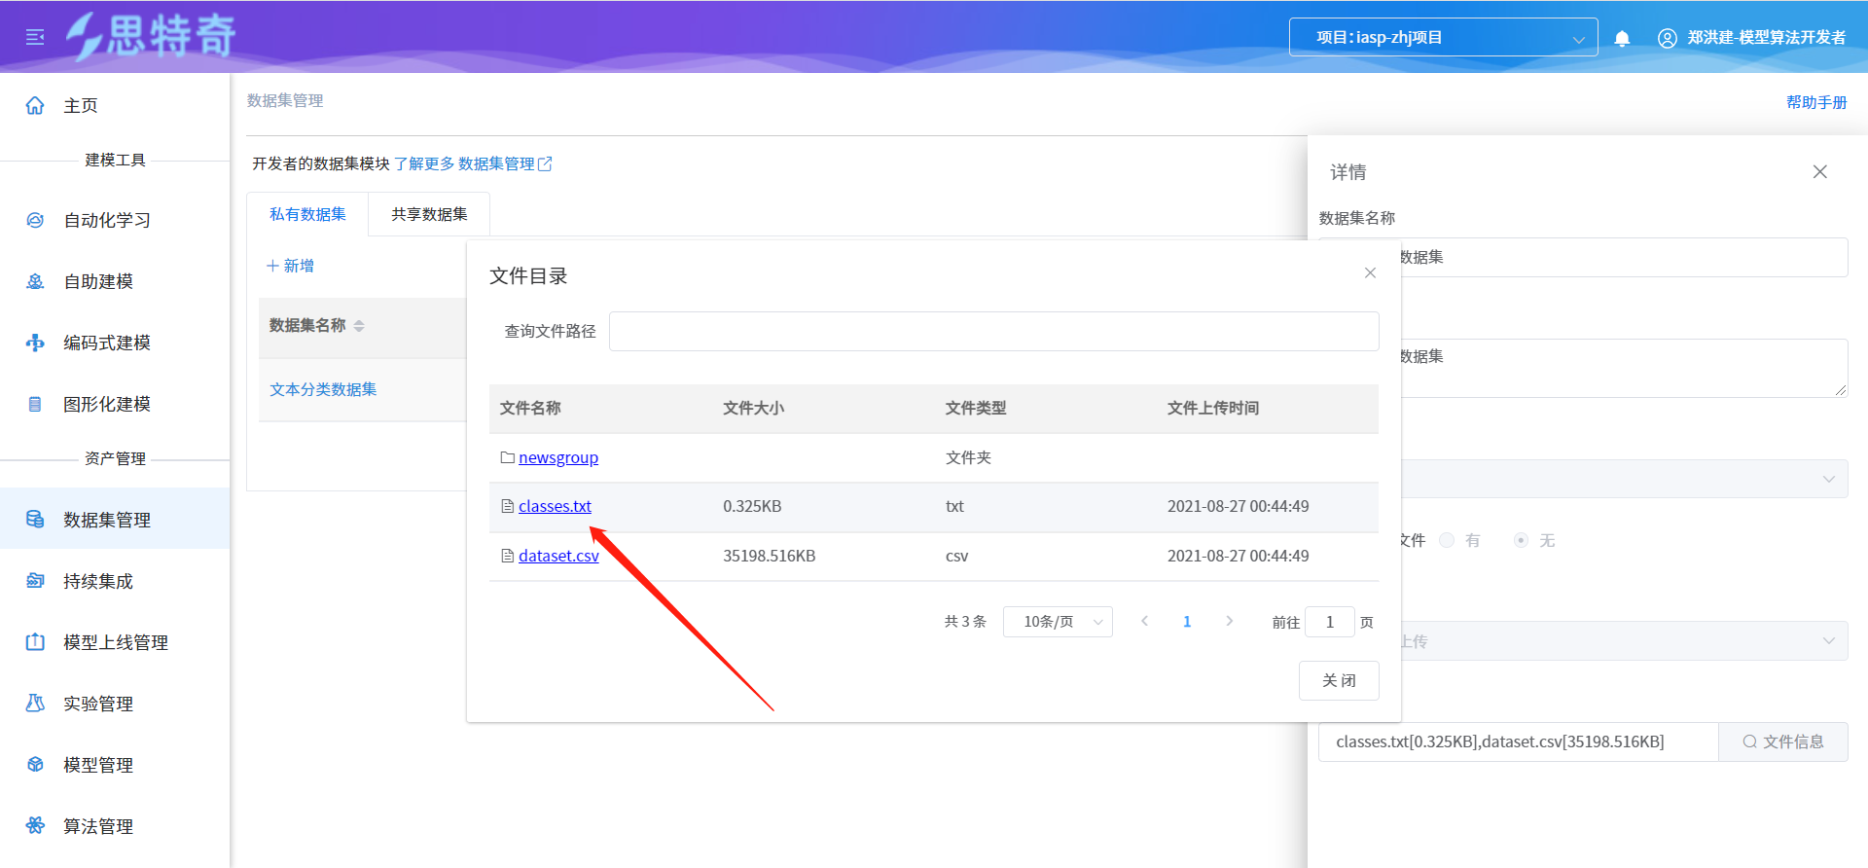Close the 文件目录 dialog with the X
This screenshot has width=1868, height=868.
click(1370, 272)
